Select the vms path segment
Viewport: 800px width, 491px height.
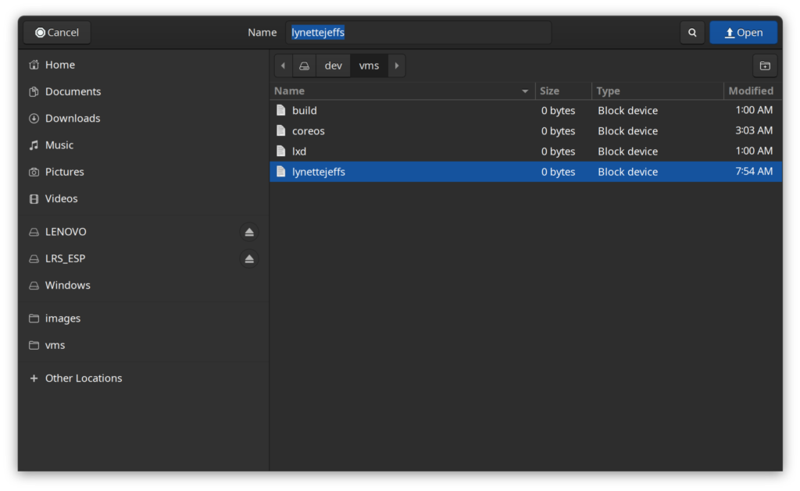[x=369, y=66]
